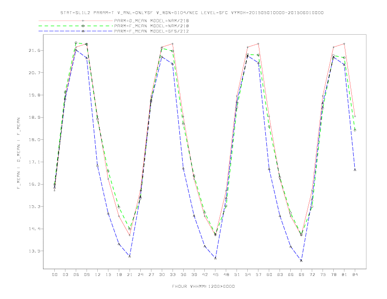Click the triangle marker in the legend
The image size is (387, 299).
pyautogui.click(x=83, y=31)
